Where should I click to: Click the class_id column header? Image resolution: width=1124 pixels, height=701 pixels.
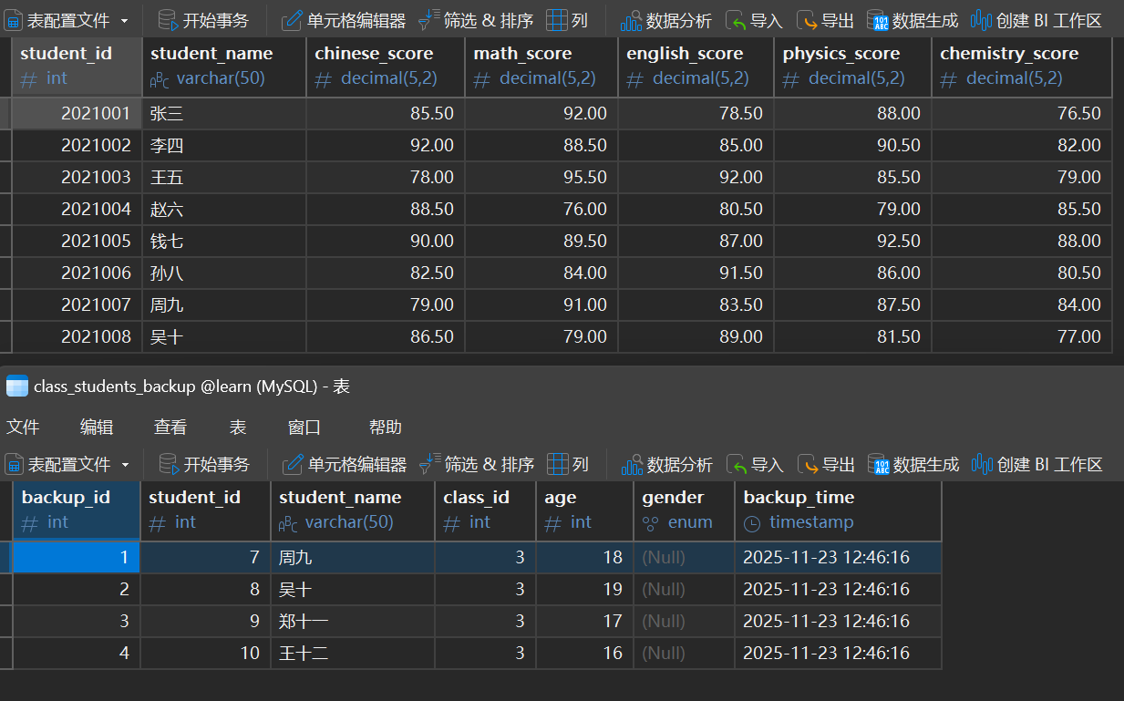click(485, 510)
